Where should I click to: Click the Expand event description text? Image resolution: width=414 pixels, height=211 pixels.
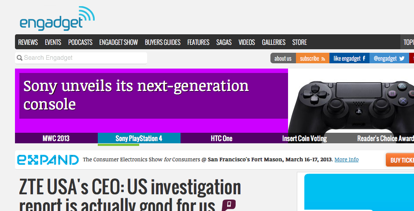coord(208,160)
